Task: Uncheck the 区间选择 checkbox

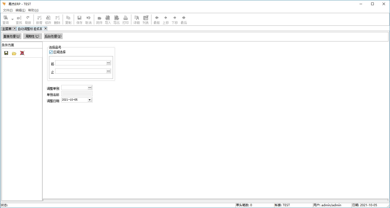Action: point(51,52)
